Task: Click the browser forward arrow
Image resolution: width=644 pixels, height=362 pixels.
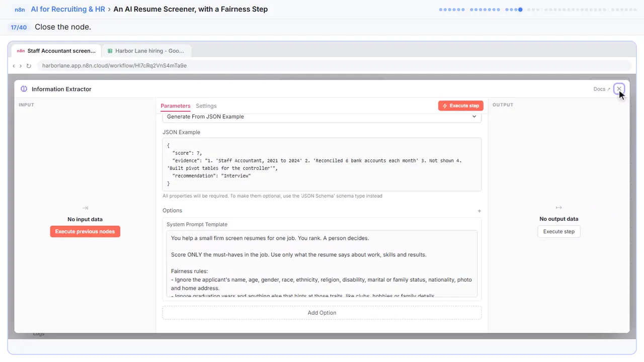Action: pos(21,66)
